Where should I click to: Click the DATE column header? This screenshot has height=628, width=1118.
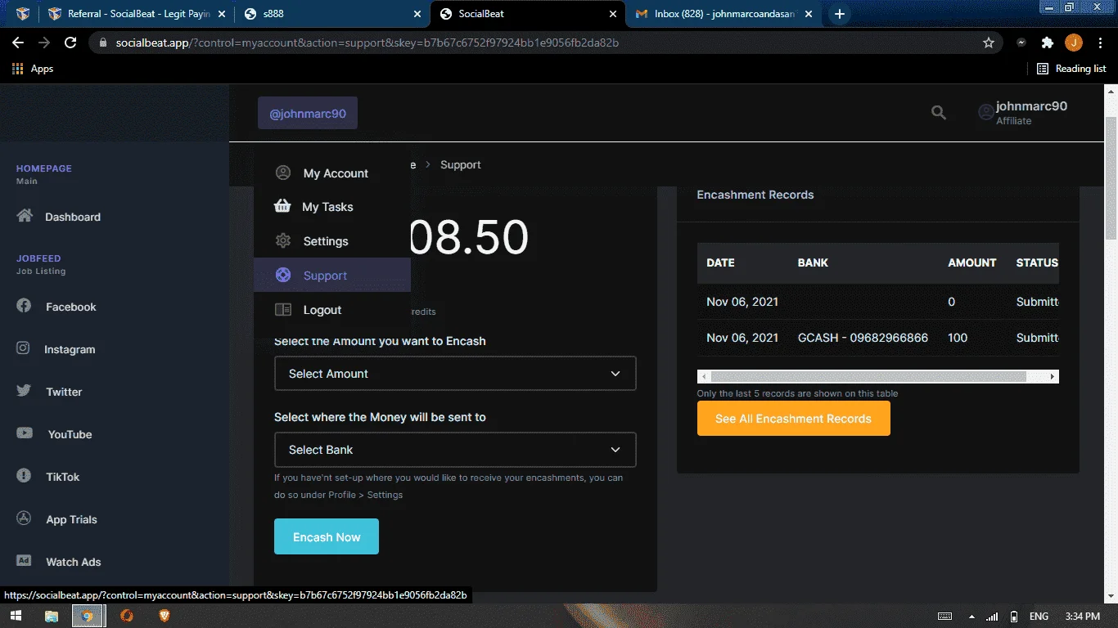(x=720, y=262)
